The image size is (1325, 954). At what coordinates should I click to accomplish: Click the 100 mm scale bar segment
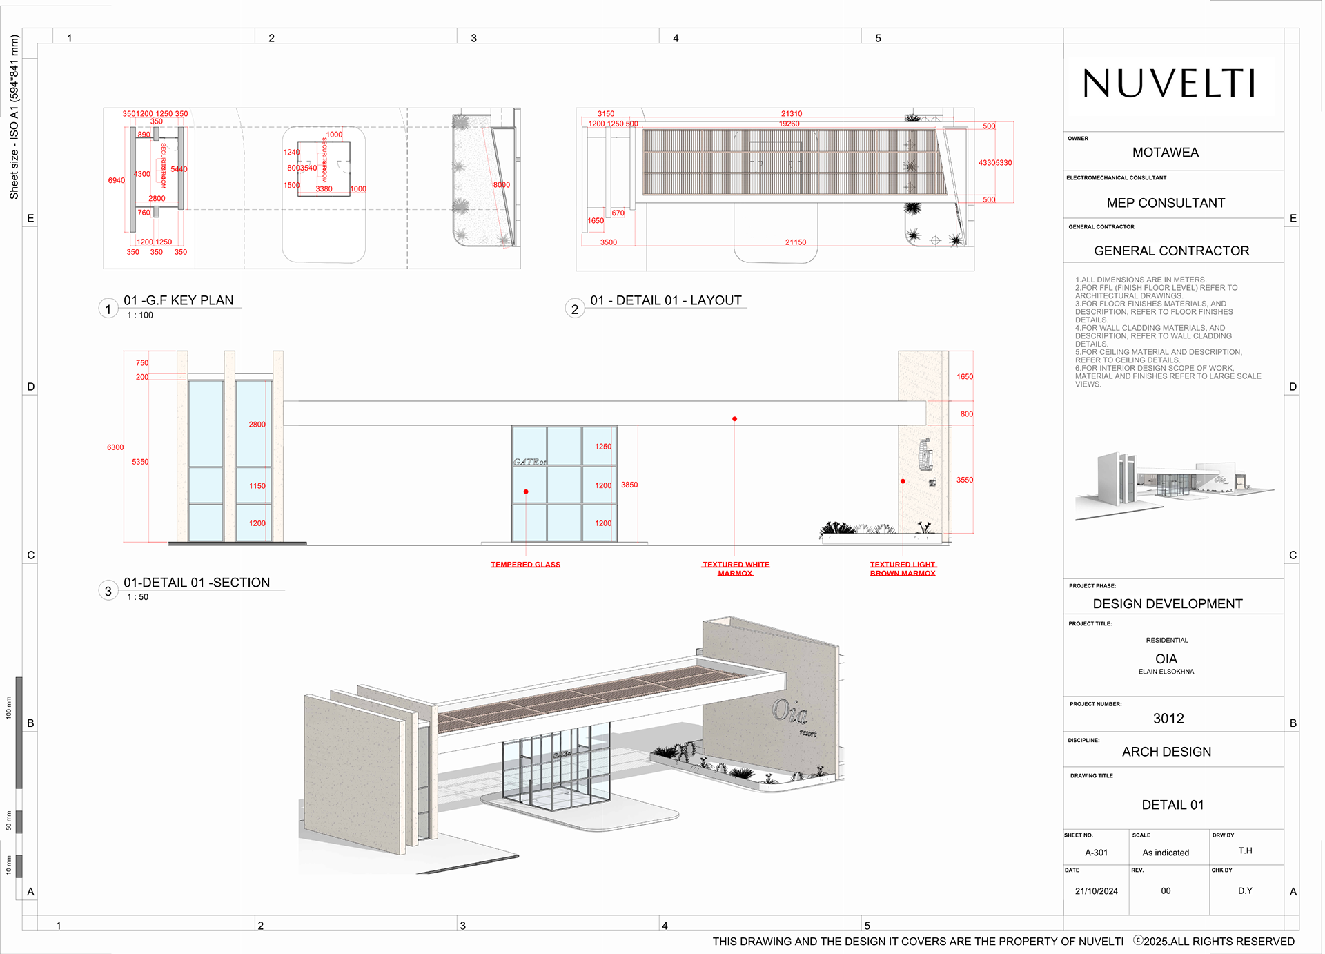point(19,732)
